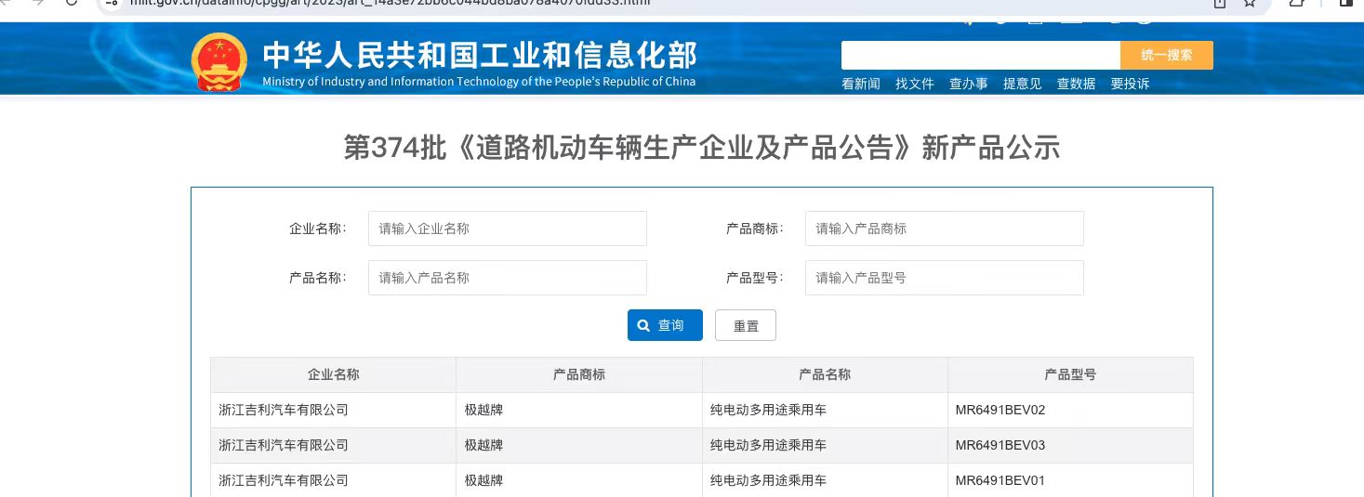Open the 找文件 navigation link
Viewport: 1364px width, 497px height.
click(914, 84)
